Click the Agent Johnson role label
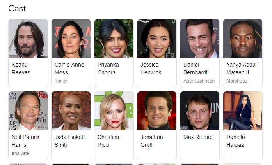The image size is (272, 165). (199, 81)
